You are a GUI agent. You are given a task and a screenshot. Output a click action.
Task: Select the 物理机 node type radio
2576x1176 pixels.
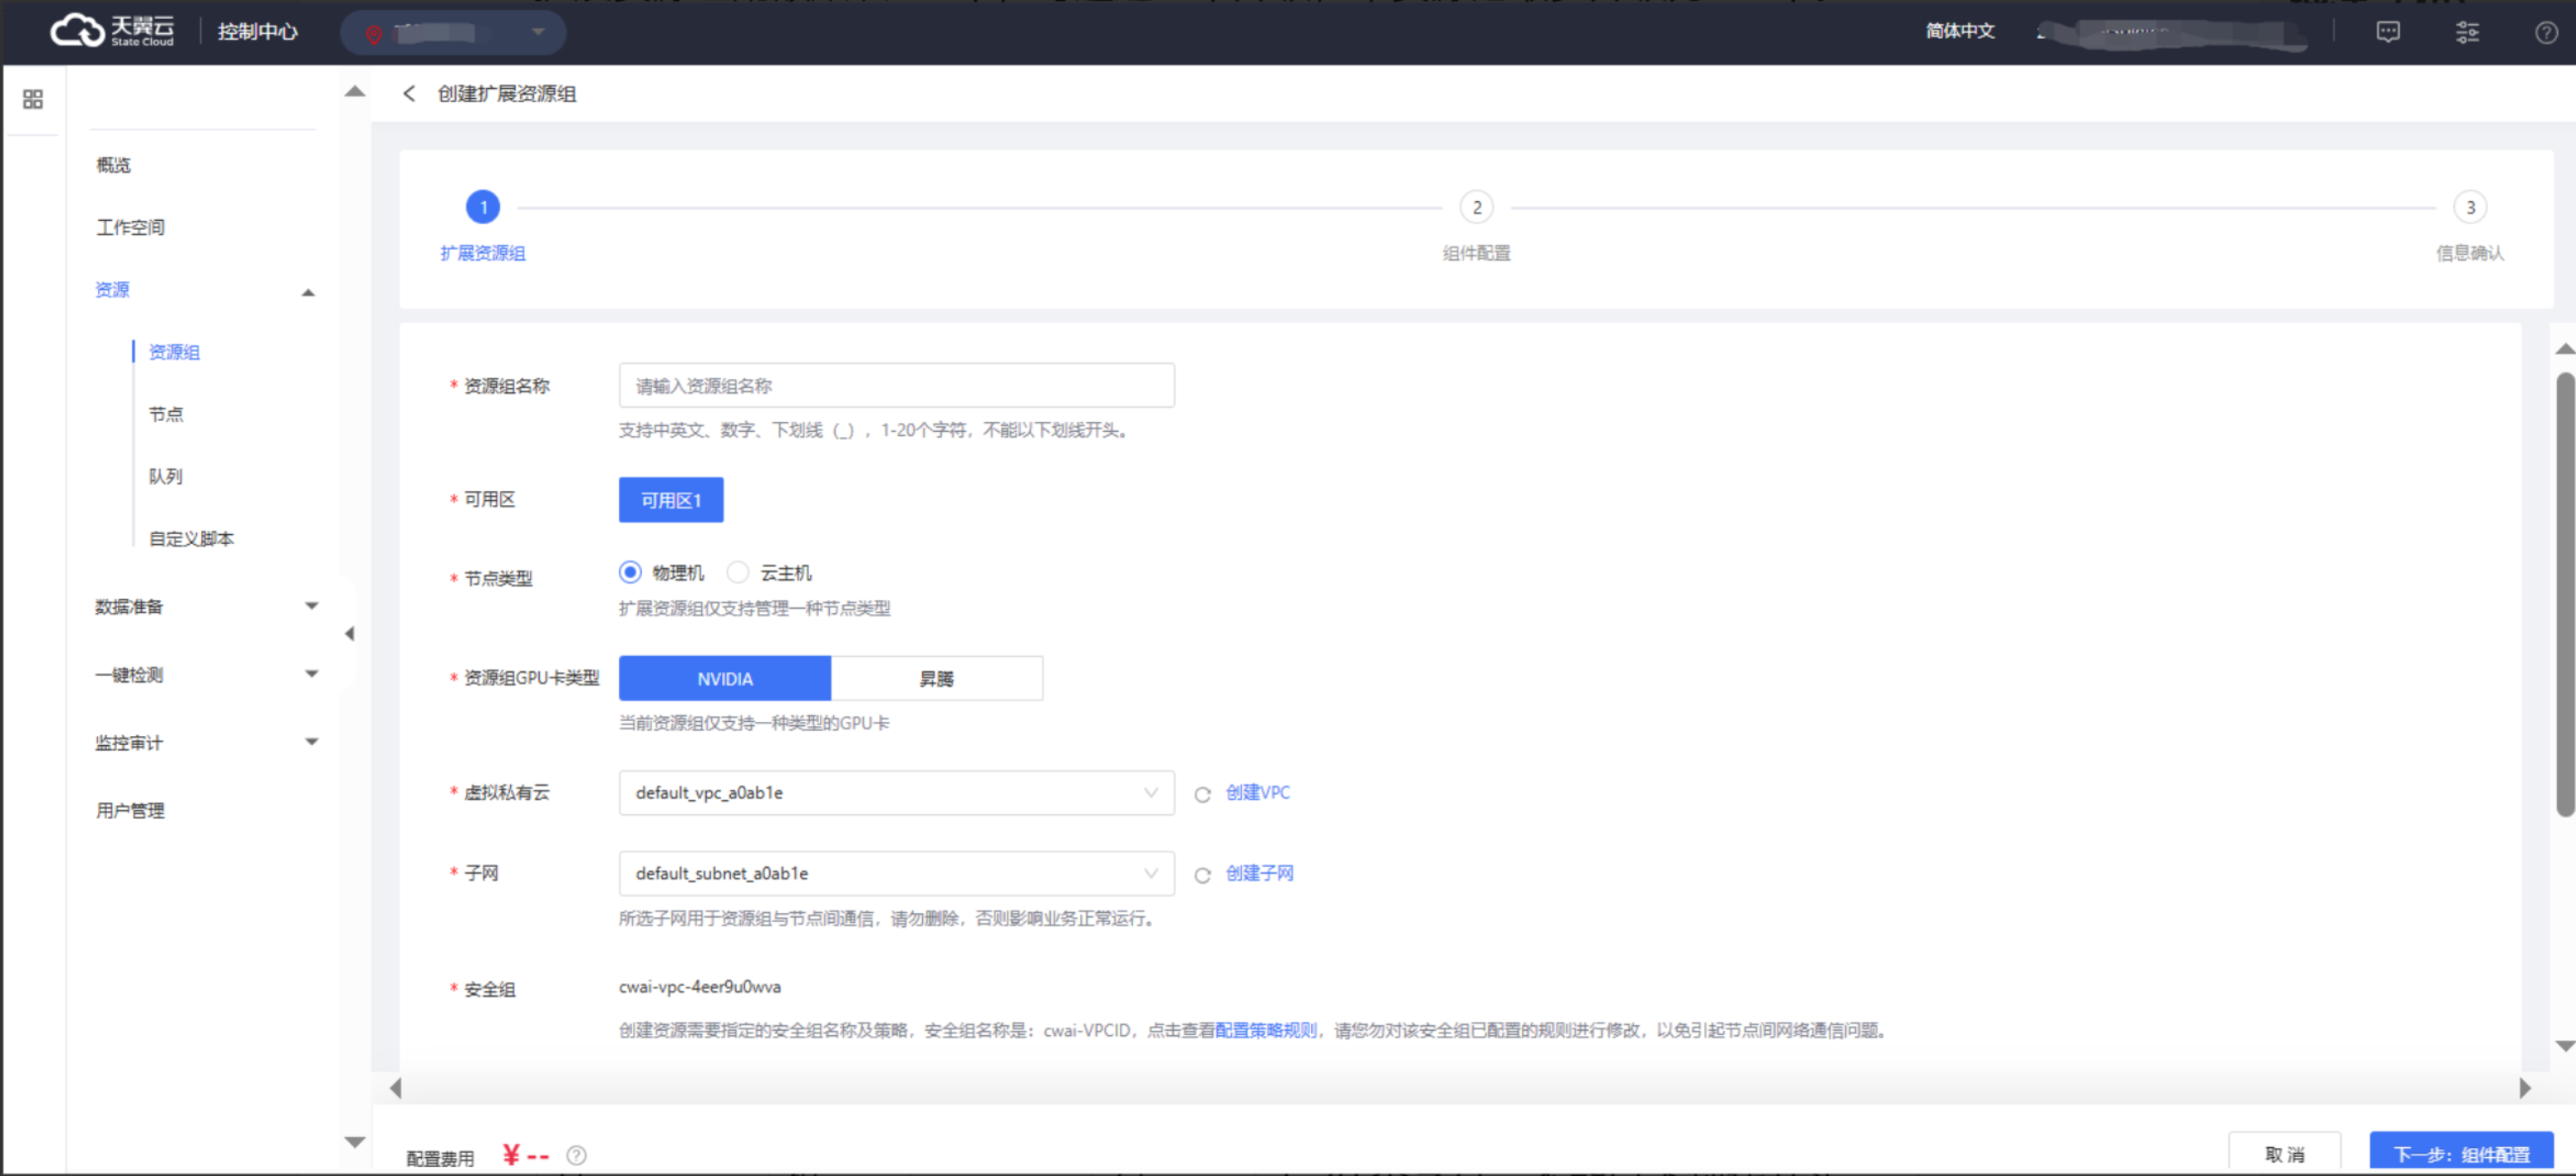(630, 572)
